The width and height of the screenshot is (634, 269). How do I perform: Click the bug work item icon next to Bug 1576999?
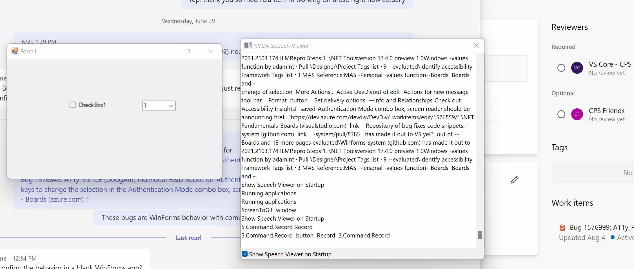coord(562,227)
